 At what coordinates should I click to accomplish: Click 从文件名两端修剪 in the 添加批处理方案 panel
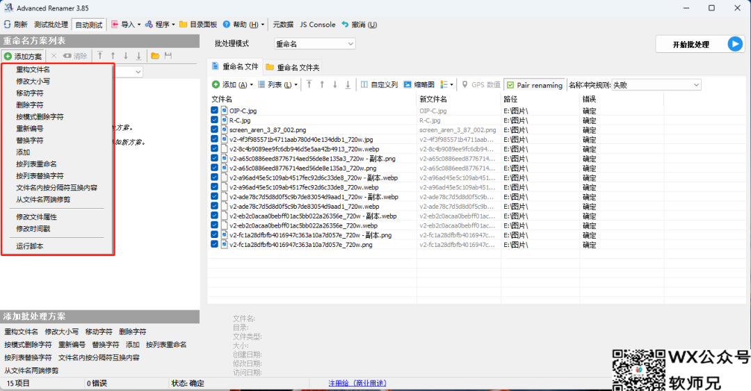coord(31,370)
